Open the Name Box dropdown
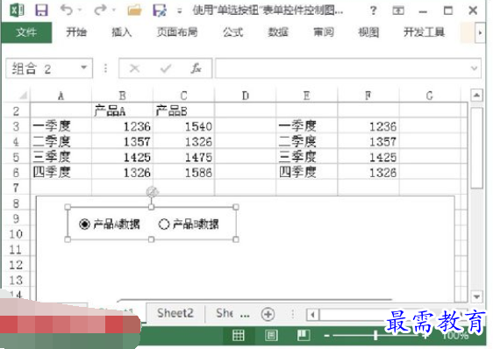This screenshot has height=349, width=493. coord(83,68)
